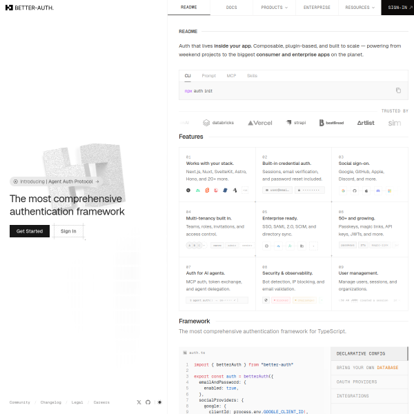Click the Get Started button
The image size is (414, 414).
pyautogui.click(x=30, y=231)
